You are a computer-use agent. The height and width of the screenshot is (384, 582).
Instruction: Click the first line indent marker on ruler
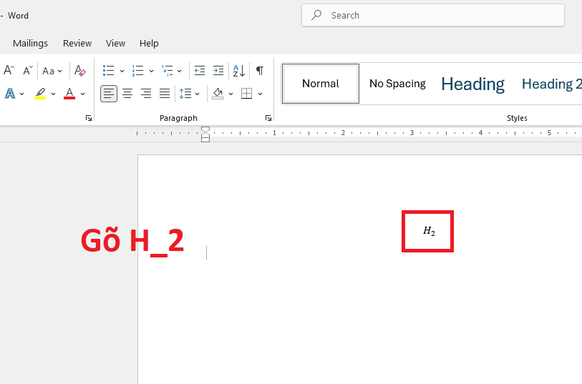click(x=205, y=129)
